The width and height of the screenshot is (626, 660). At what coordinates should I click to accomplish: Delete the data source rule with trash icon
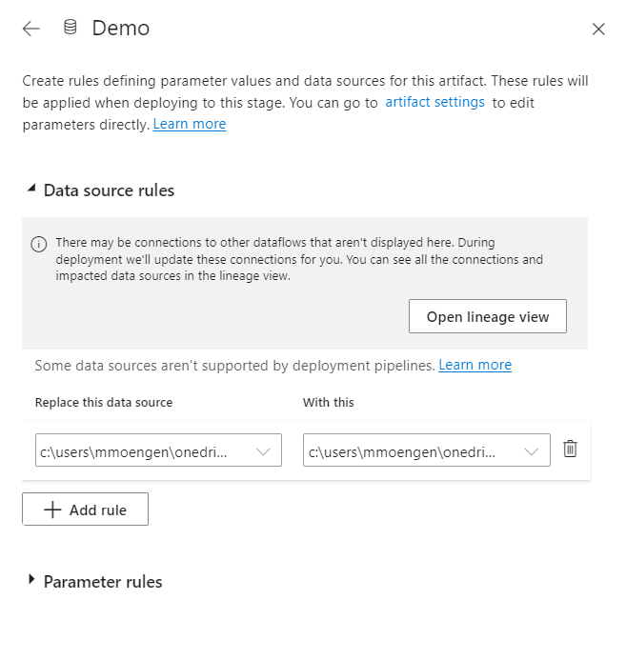coord(570,450)
